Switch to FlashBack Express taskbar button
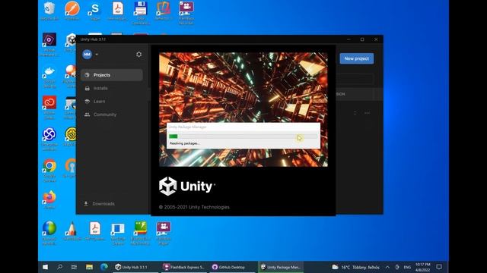This screenshot has height=273, width=487. [x=184, y=267]
